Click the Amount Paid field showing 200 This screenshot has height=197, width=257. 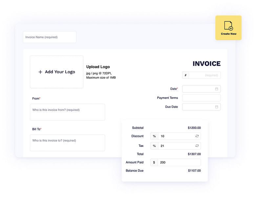click(x=179, y=162)
